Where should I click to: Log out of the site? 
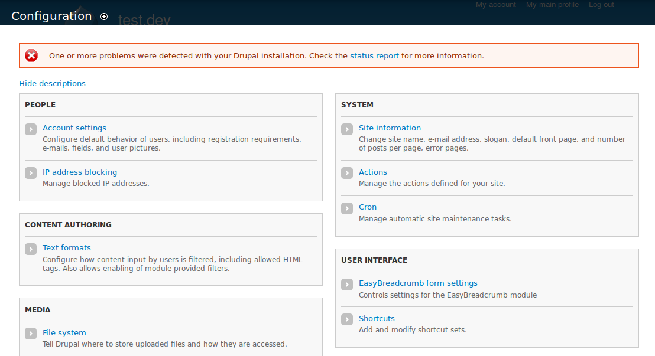pos(601,5)
